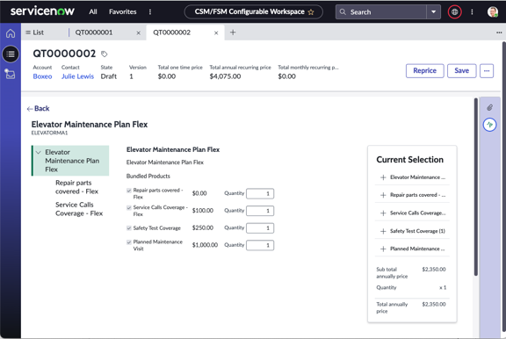506x339 pixels.
Task: Open the user profile avatar
Action: point(493,12)
